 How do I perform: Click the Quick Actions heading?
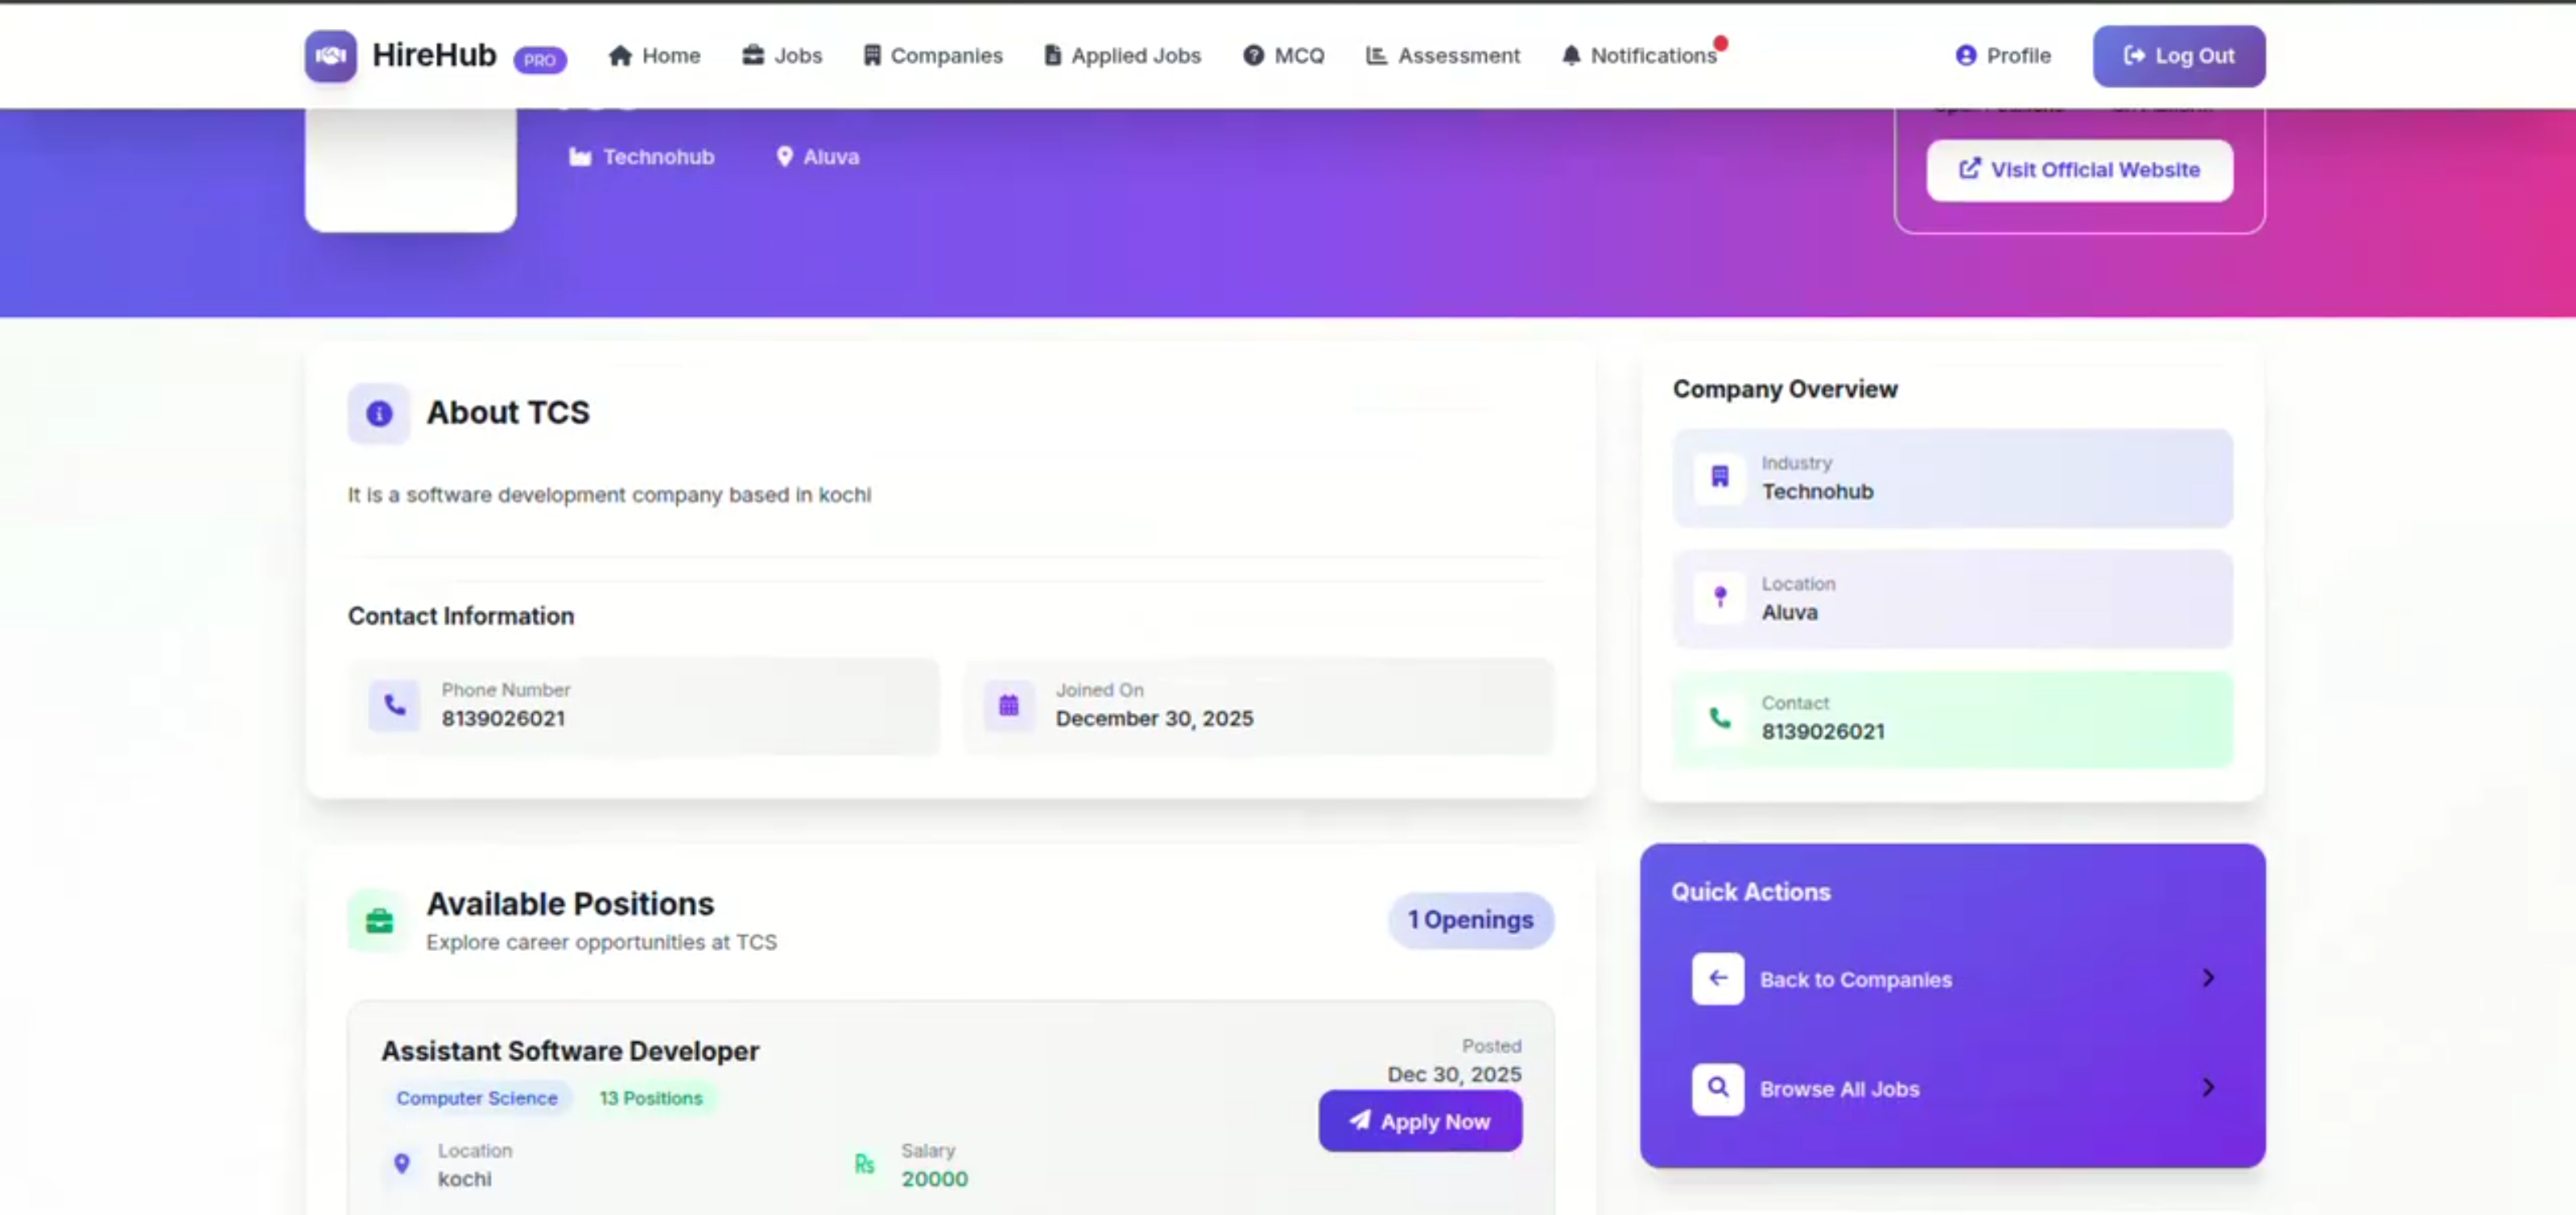coord(1750,892)
